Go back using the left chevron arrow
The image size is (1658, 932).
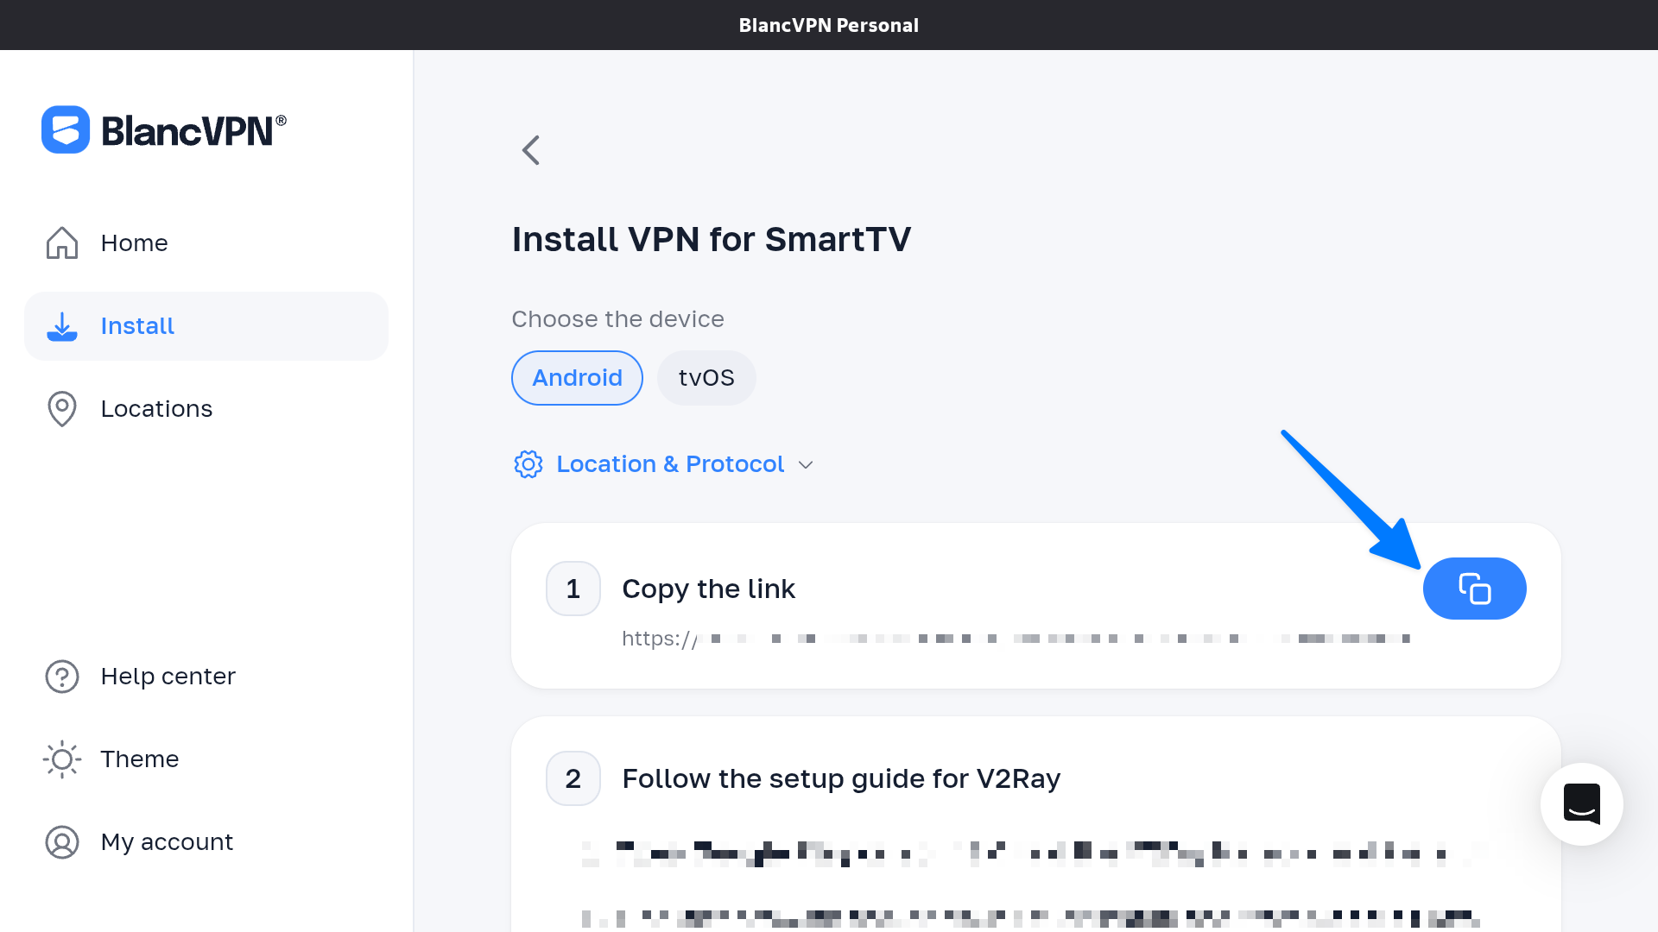click(531, 150)
